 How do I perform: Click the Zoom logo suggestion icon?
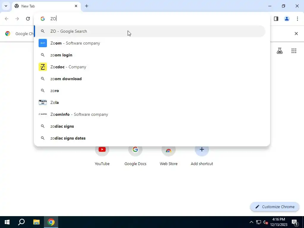[43, 43]
